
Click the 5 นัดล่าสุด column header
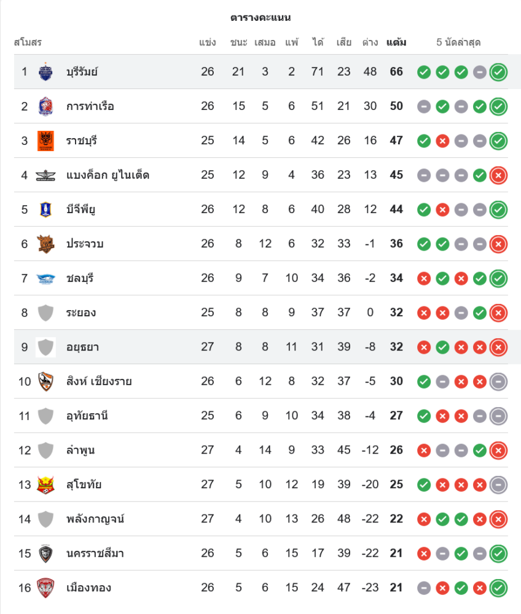[x=458, y=42]
